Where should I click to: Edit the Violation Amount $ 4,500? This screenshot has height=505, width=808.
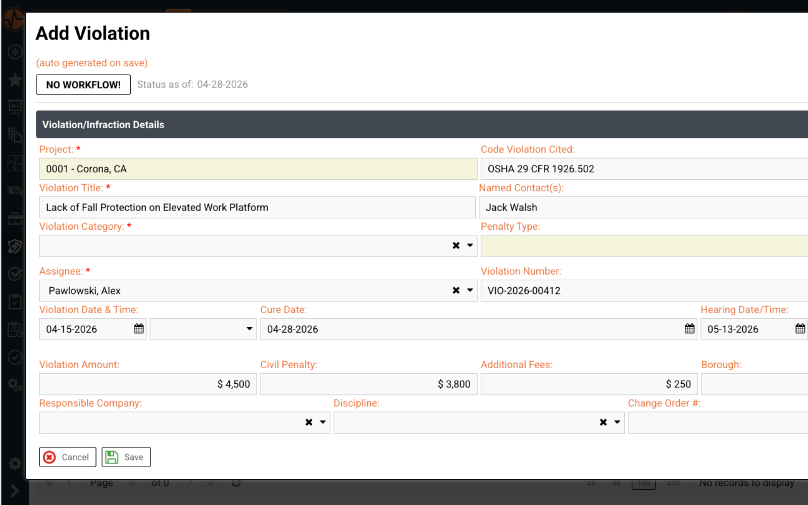click(x=148, y=384)
